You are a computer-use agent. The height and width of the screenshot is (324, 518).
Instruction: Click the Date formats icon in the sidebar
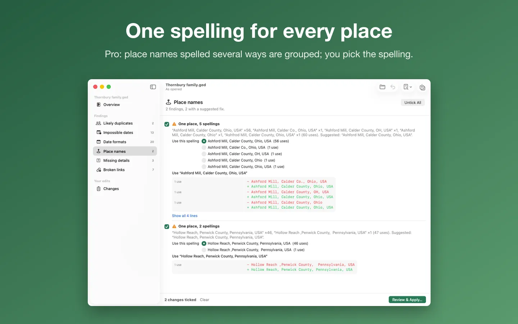(x=99, y=142)
